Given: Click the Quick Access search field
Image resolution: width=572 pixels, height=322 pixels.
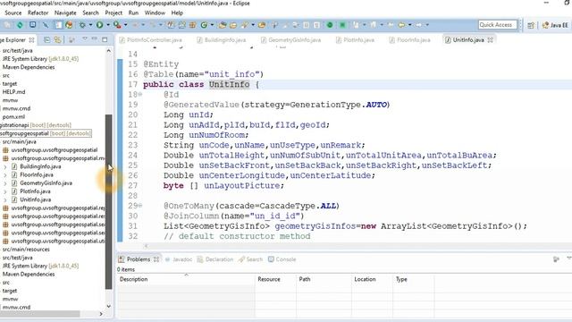Looking at the screenshot, I should 497,25.
